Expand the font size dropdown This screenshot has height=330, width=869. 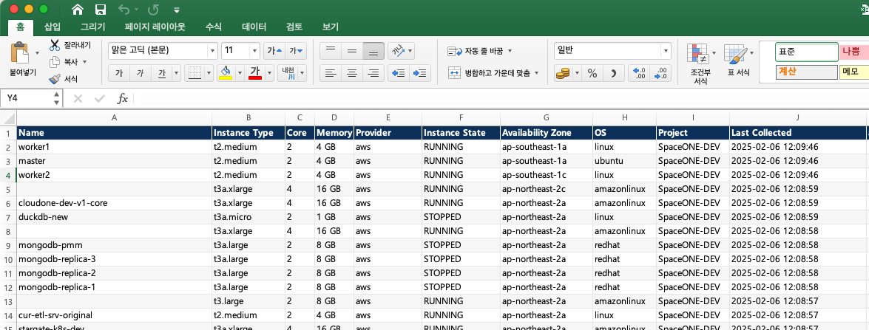pyautogui.click(x=254, y=50)
